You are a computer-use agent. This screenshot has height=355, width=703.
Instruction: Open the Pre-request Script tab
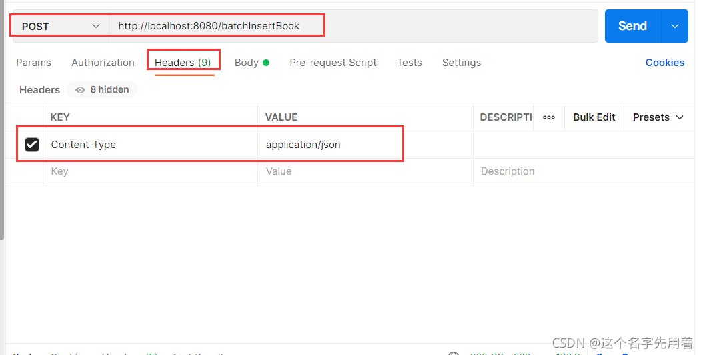pyautogui.click(x=333, y=62)
